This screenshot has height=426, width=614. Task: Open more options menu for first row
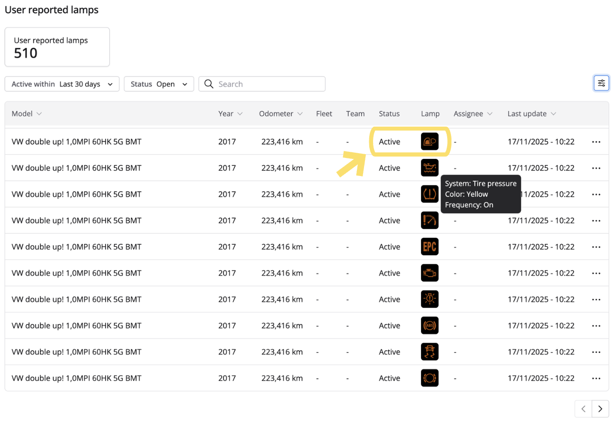coord(596,142)
